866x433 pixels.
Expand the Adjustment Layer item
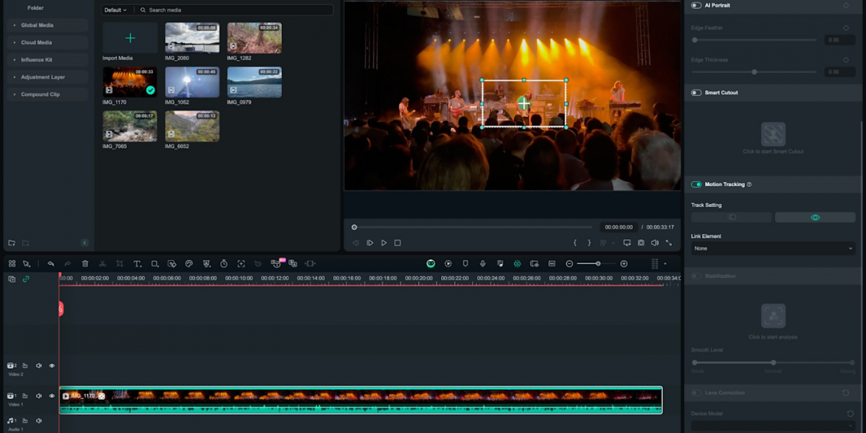click(x=47, y=77)
